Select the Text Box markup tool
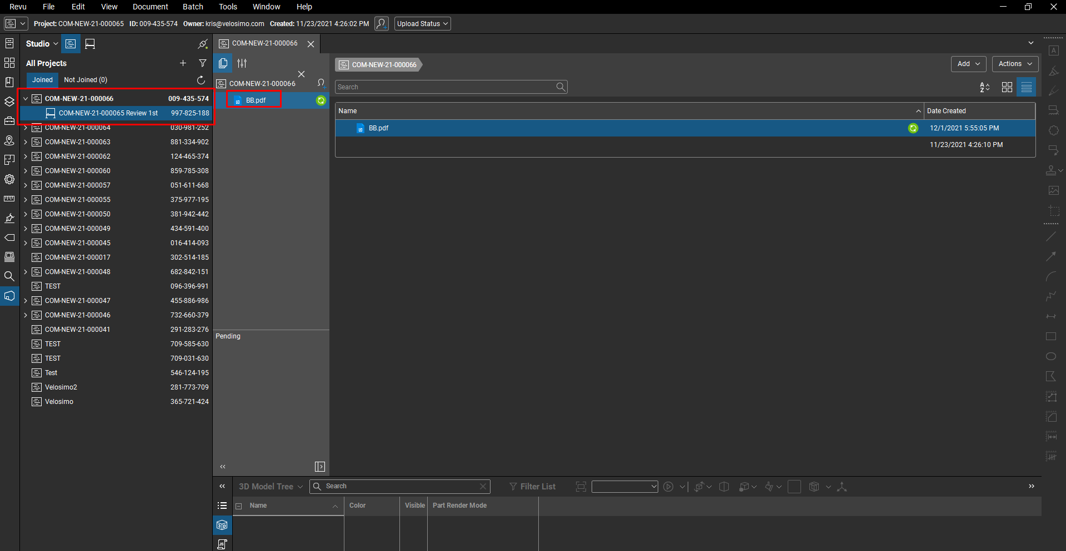Viewport: 1066px width, 551px height. 1054,50
